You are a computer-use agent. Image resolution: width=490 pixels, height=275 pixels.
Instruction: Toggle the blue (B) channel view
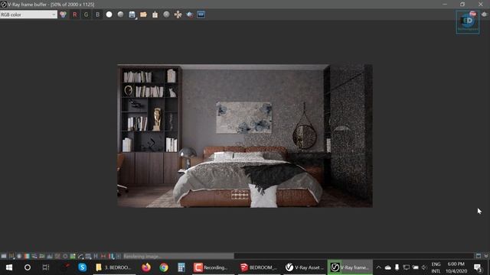97,15
